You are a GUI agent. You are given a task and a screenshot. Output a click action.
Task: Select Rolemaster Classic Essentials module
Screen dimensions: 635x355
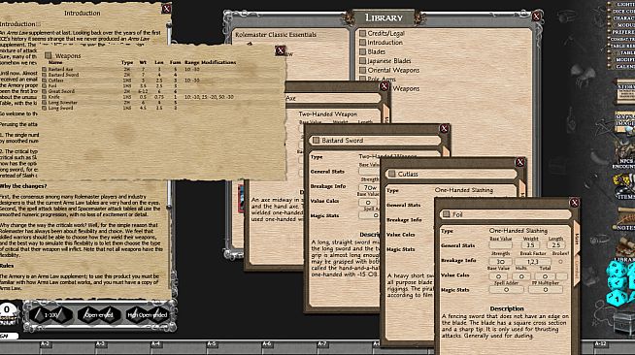276,35
